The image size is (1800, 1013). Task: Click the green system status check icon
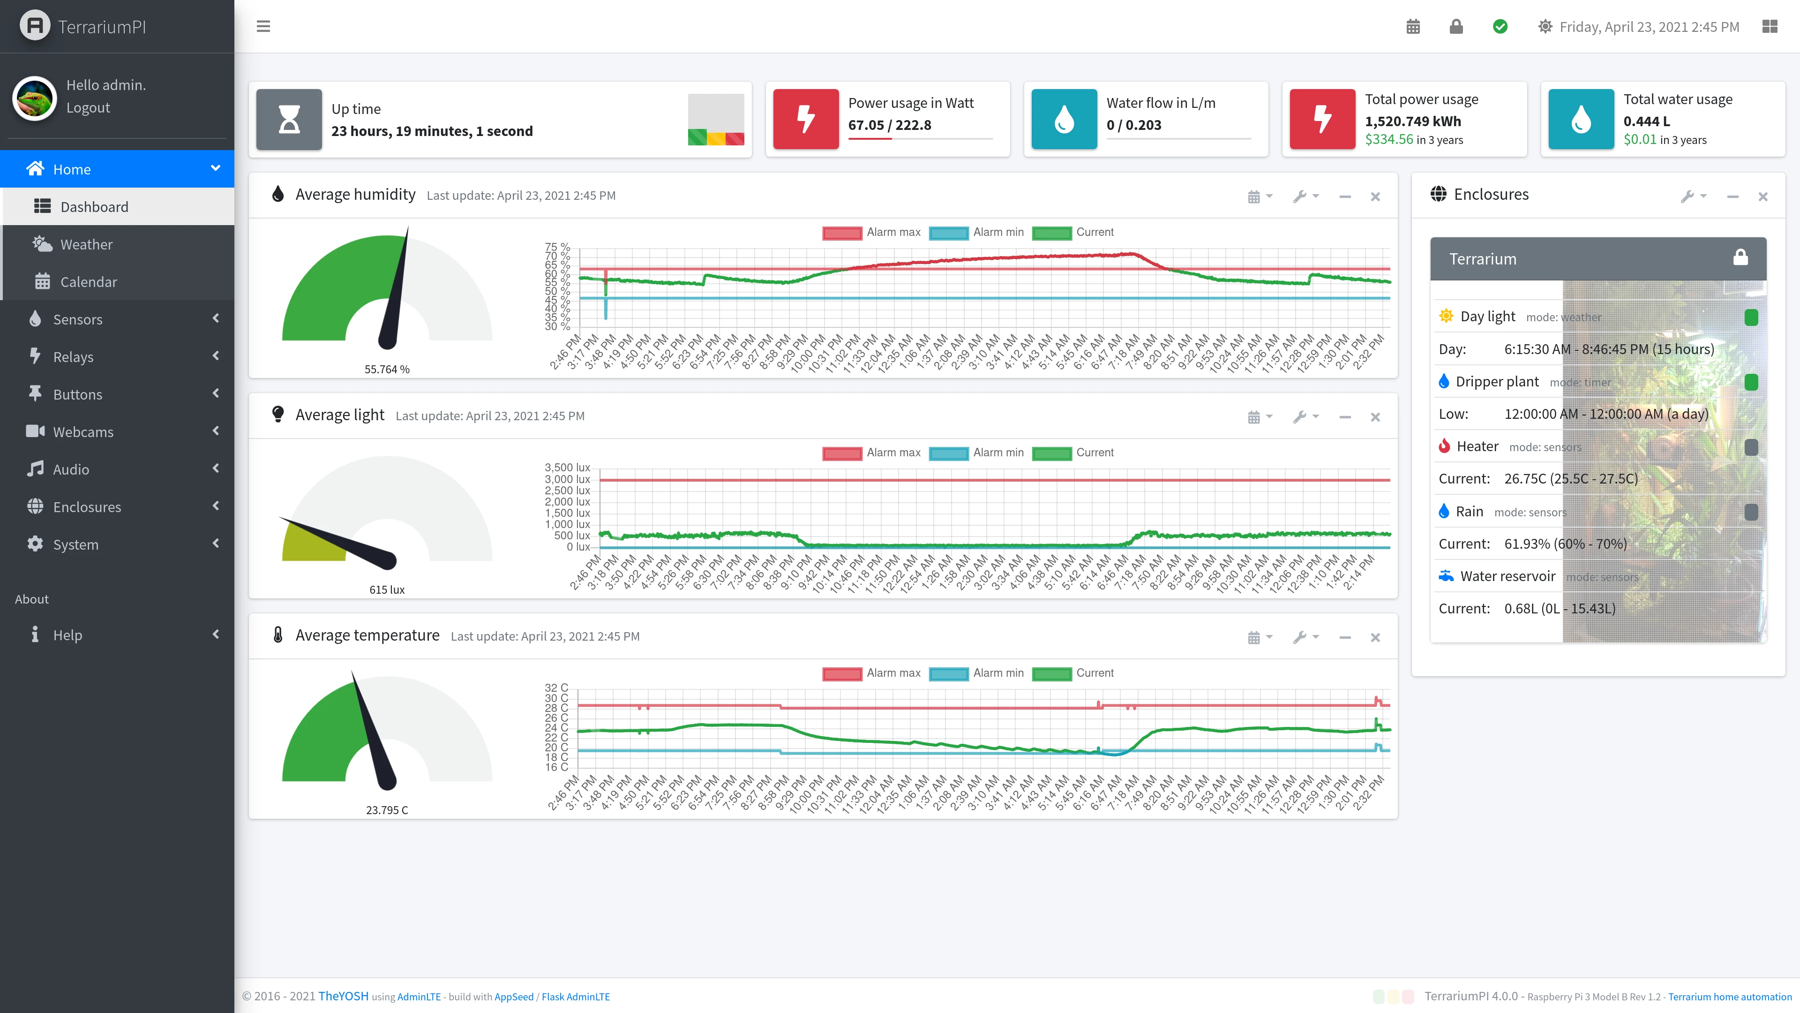point(1500,27)
